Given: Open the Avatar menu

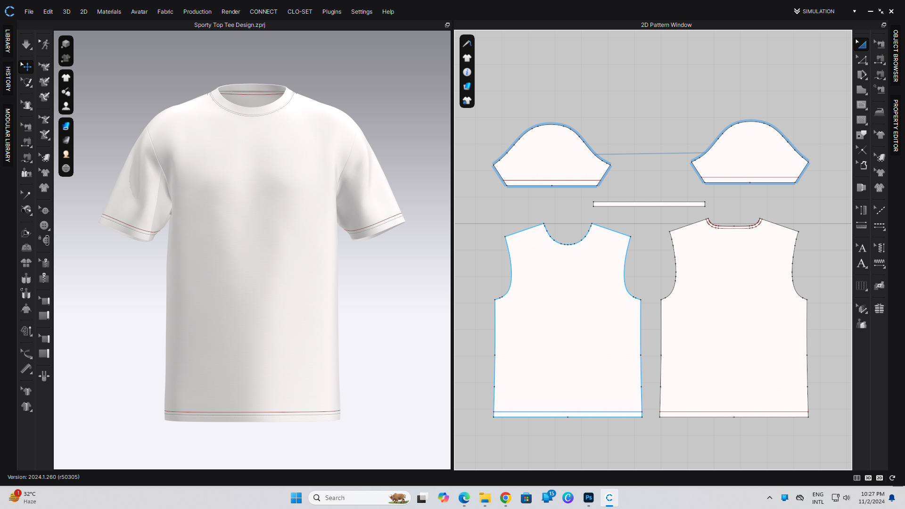Looking at the screenshot, I should pyautogui.click(x=139, y=11).
